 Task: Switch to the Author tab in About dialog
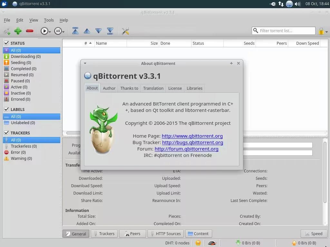click(109, 88)
